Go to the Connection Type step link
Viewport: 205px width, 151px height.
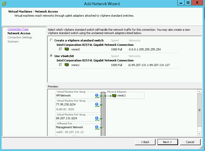tap(18, 29)
